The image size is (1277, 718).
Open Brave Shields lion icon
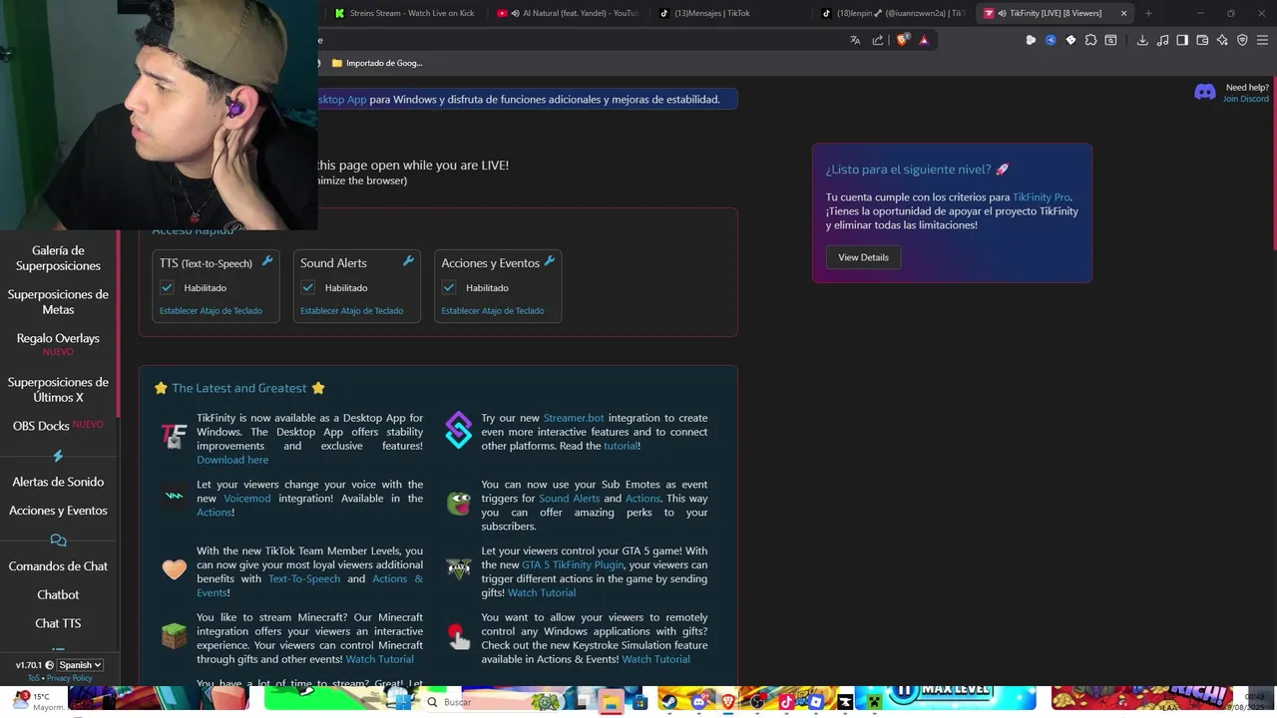point(903,40)
